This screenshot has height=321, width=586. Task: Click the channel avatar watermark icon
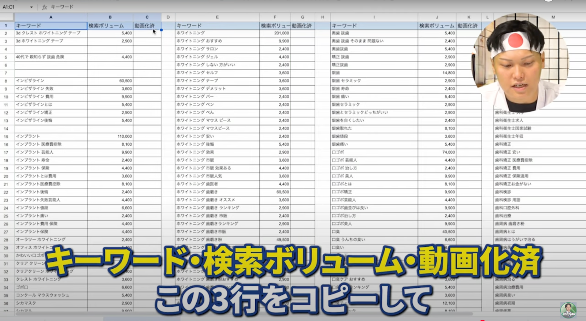pos(568,310)
